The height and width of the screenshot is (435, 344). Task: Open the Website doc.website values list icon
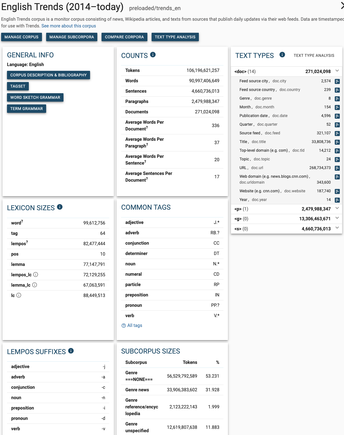click(337, 191)
